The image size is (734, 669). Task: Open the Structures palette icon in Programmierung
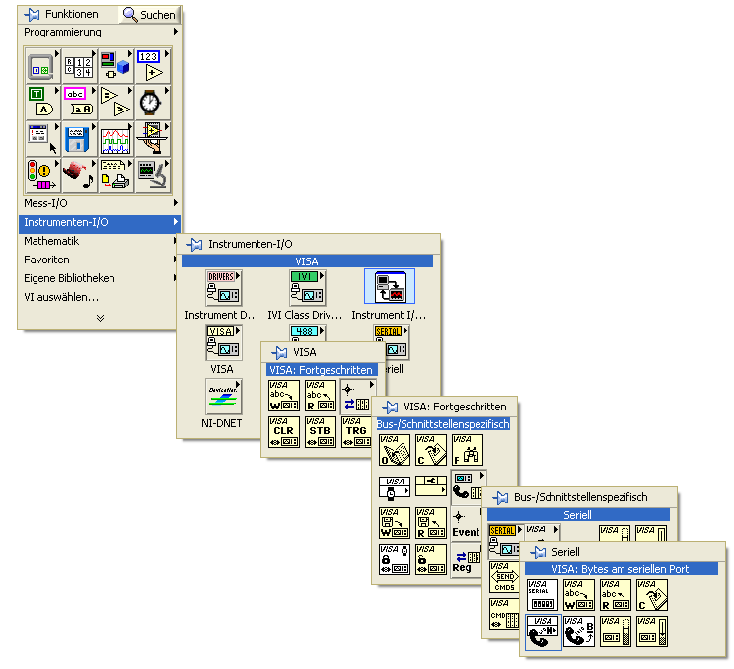[42, 66]
